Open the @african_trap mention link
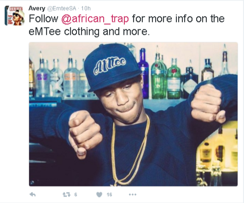 tap(95, 19)
